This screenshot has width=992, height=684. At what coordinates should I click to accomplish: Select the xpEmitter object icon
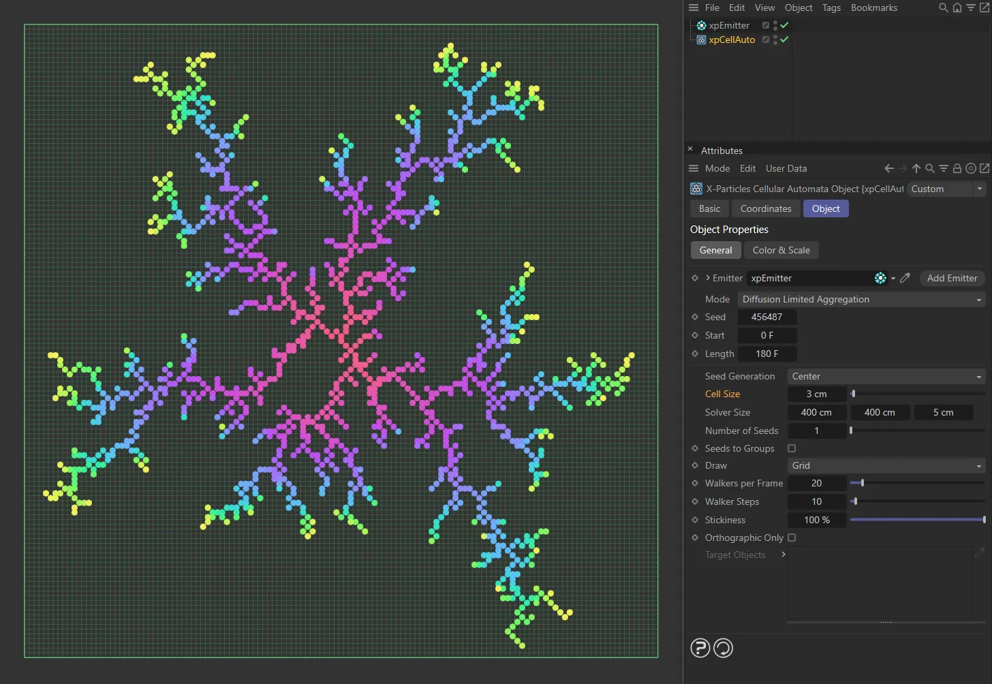click(701, 25)
